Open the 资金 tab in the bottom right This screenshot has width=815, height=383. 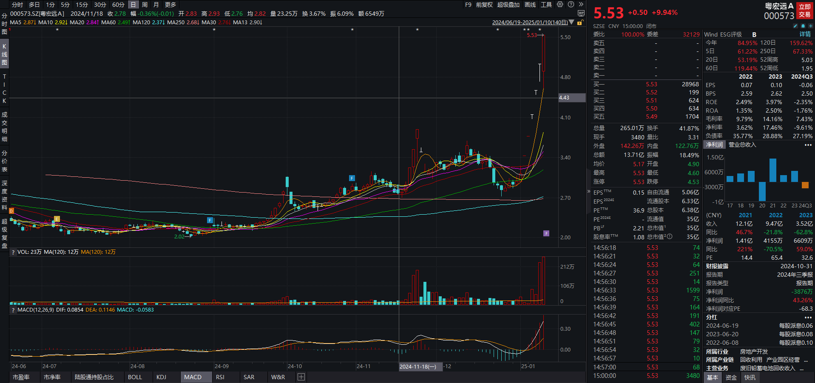pyautogui.click(x=731, y=377)
